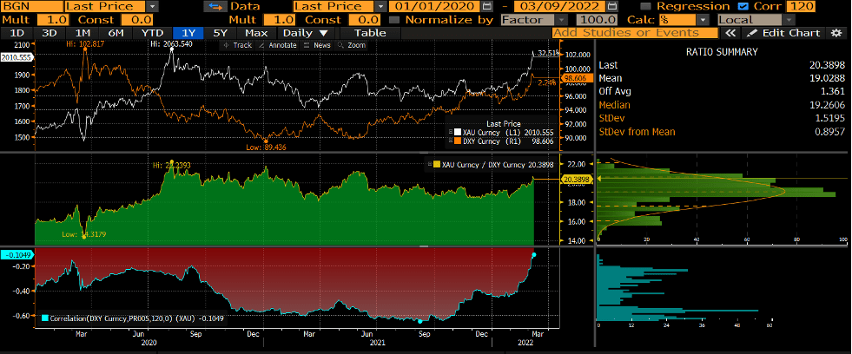The width and height of the screenshot is (852, 354).
Task: Open the Data Last Price dropdown arrow
Action: [381, 7]
